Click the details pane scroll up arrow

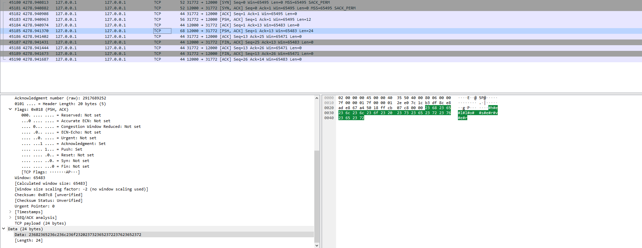(x=317, y=98)
